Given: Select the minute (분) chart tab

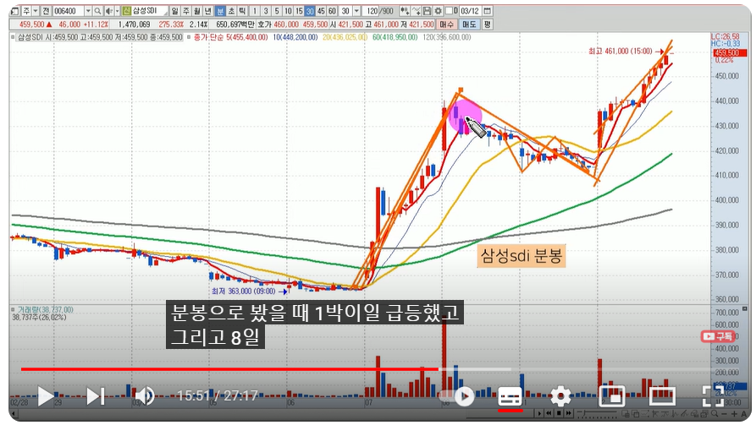Looking at the screenshot, I should pos(220,11).
